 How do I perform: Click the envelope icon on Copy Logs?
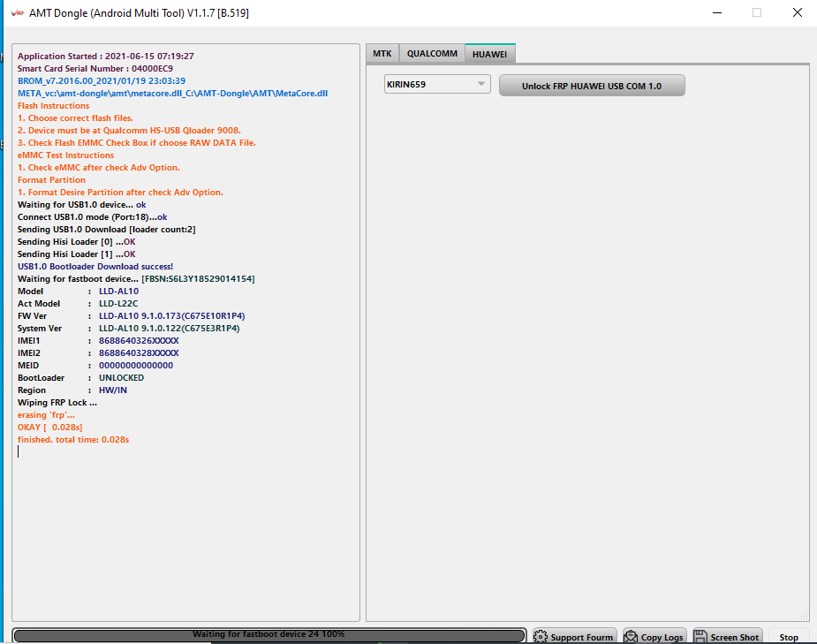point(631,637)
